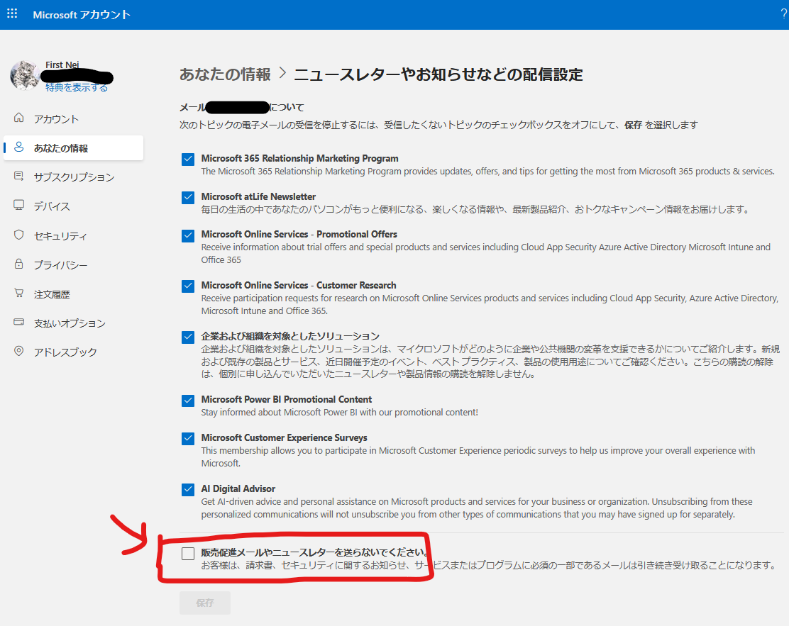Uncheck Online Services Promotional Offers checkbox

[x=188, y=235]
